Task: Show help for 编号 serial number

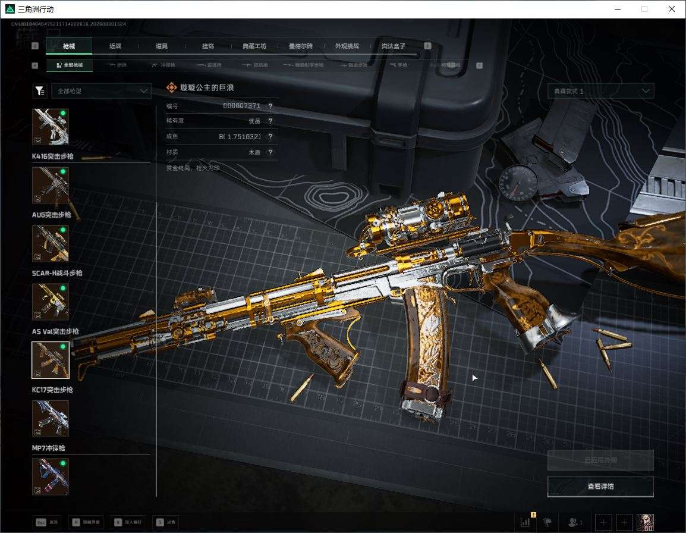Action: (270, 106)
